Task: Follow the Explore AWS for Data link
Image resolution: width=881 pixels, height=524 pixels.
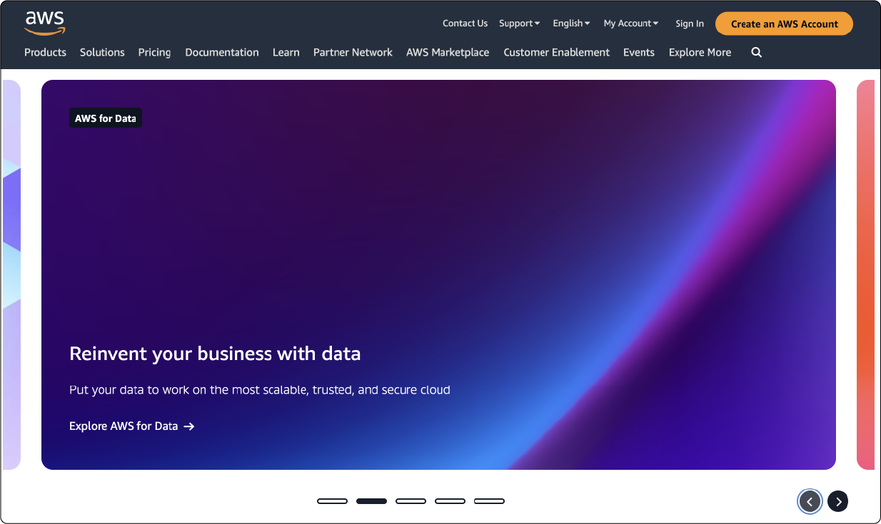Action: coord(132,426)
